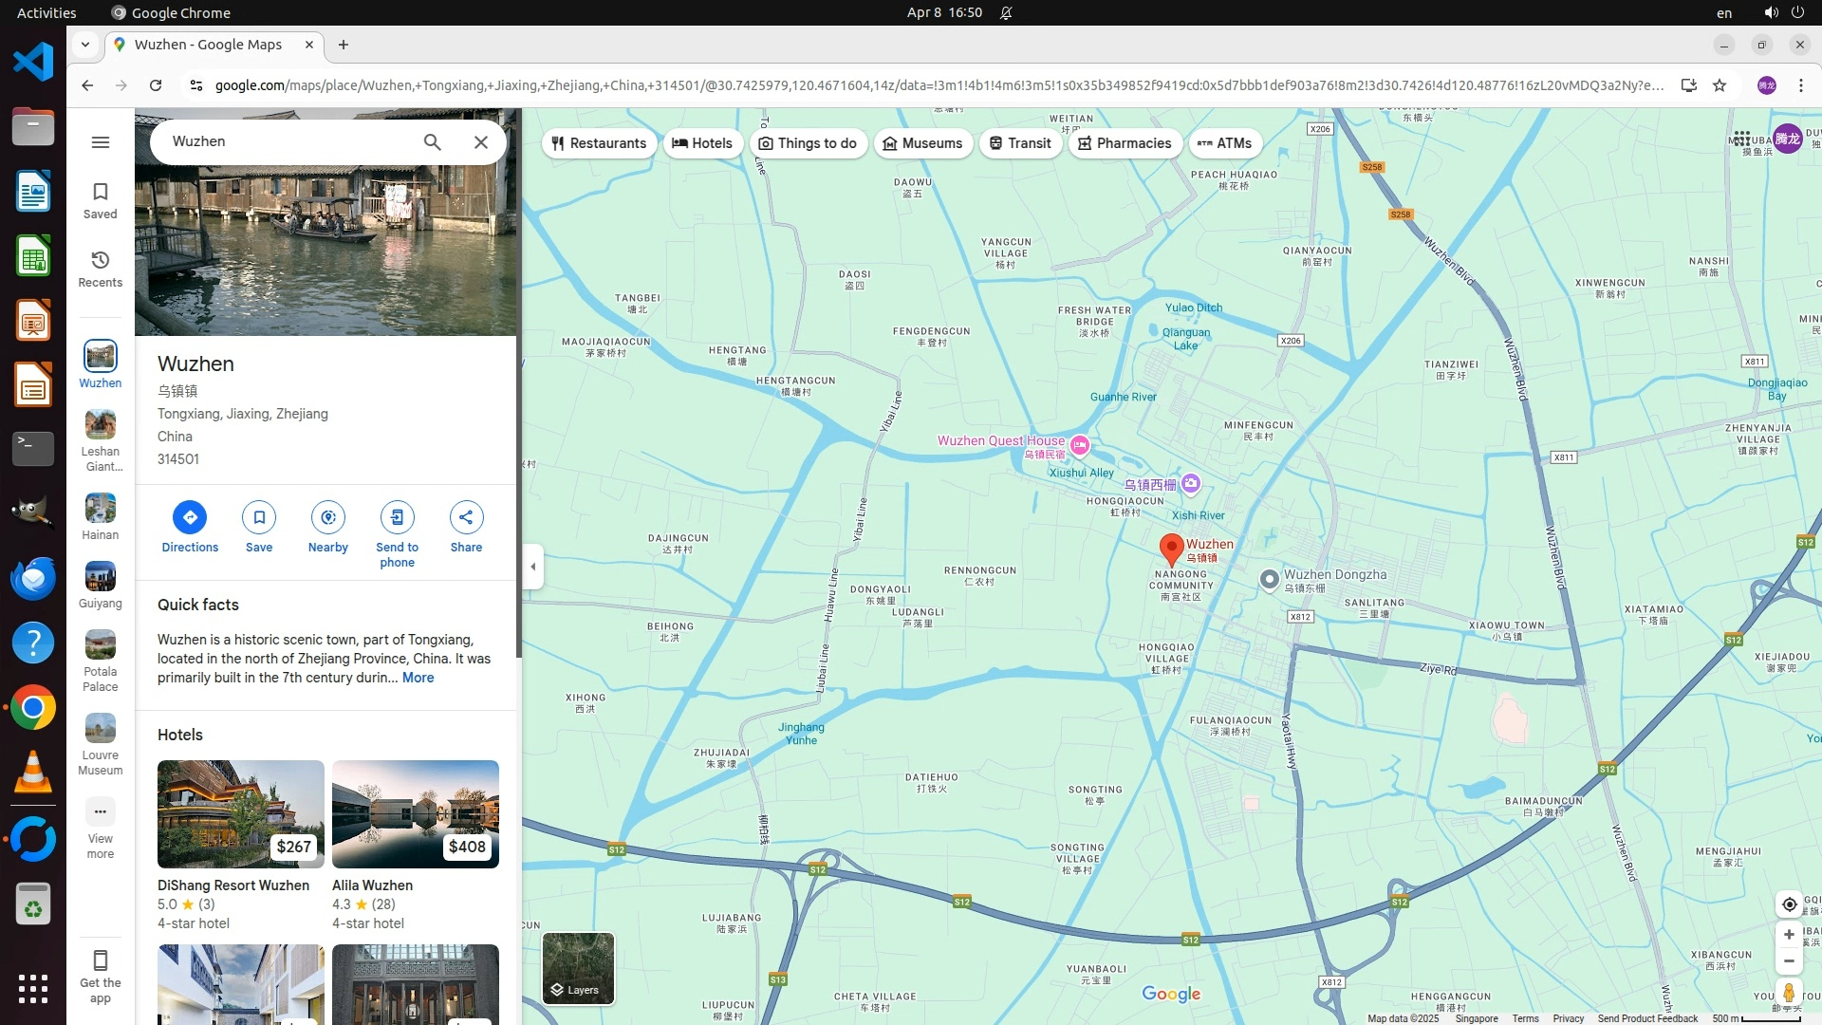Open Chrome tab search dropdown
Image resolution: width=1822 pixels, height=1025 pixels.
(85, 45)
